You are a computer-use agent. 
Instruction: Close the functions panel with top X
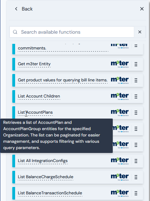pyautogui.click(x=142, y=9)
